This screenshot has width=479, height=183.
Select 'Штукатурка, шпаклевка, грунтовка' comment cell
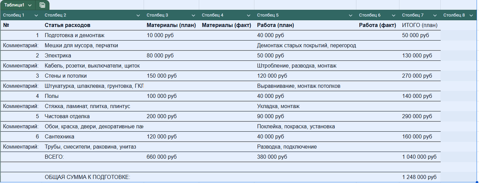pos(93,86)
